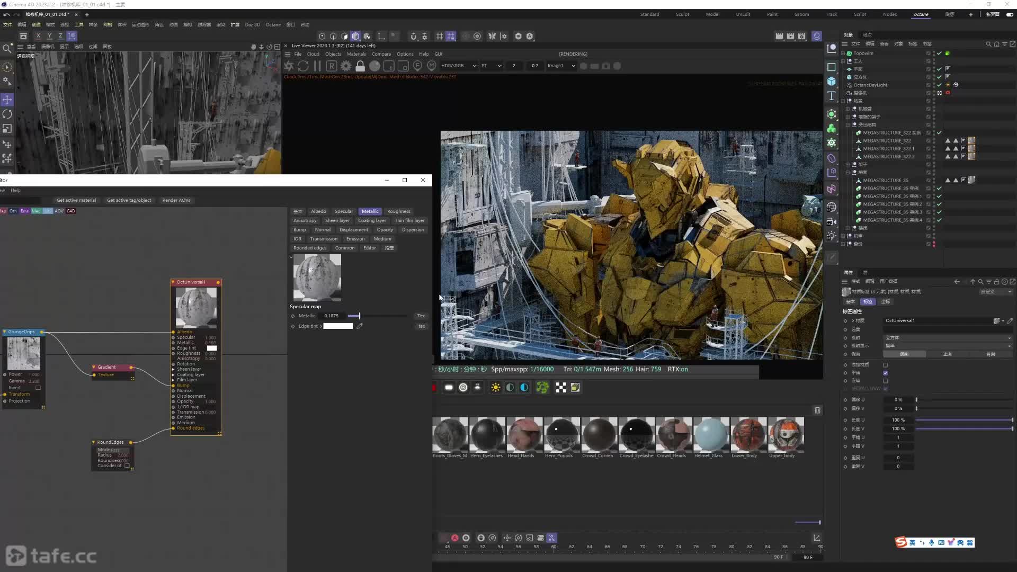
Task: Click Live Viewer render region R icon
Action: click(x=332, y=66)
